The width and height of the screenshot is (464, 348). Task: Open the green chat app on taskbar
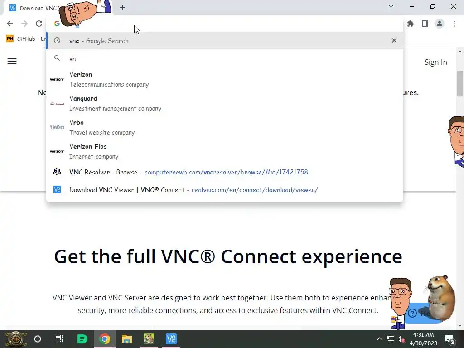(82, 339)
